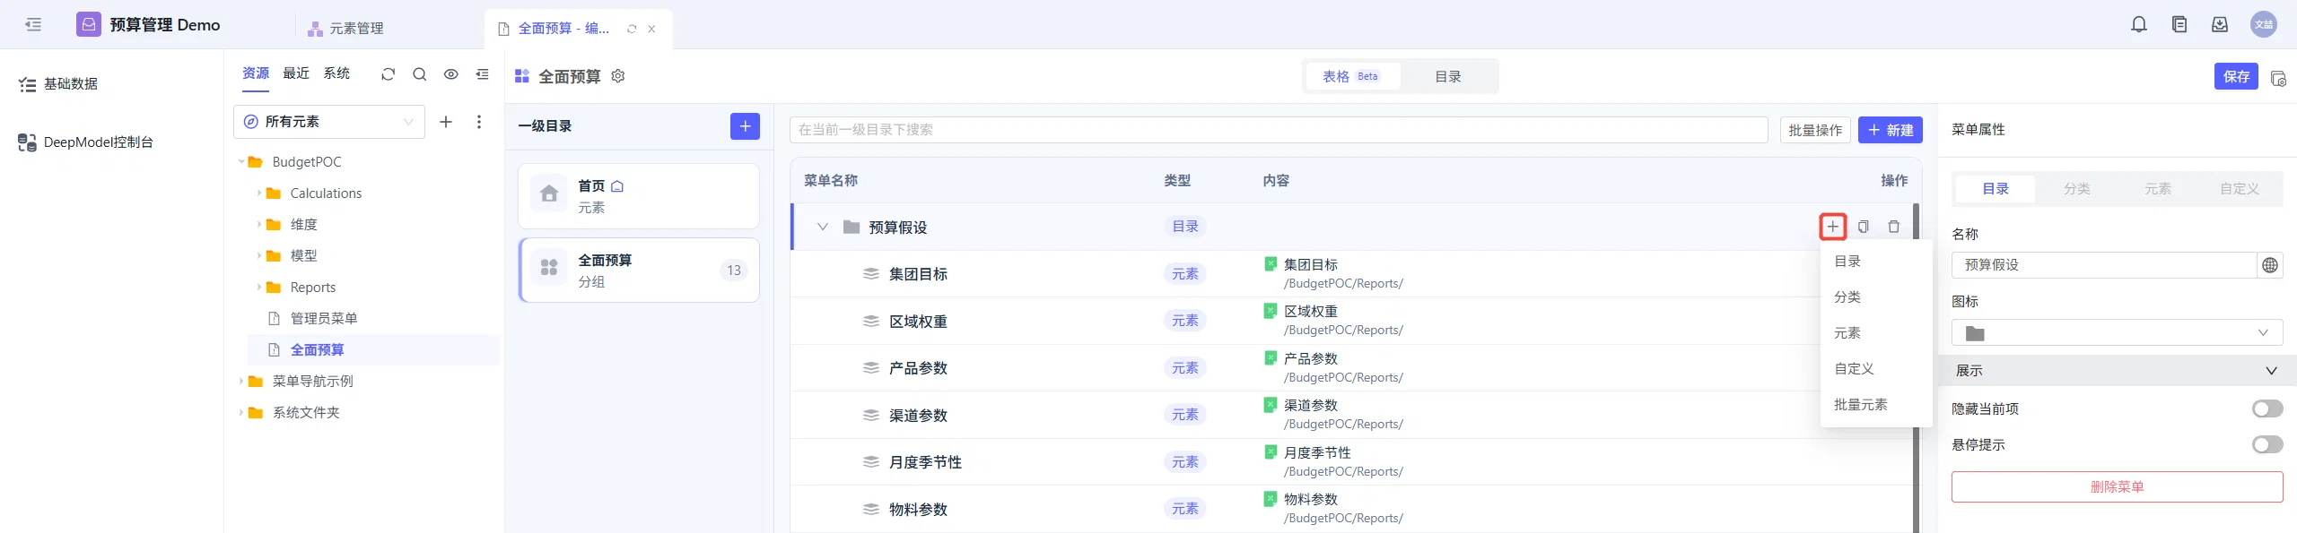Focus the 在当前一级目录下搜索 search field

click(1279, 130)
